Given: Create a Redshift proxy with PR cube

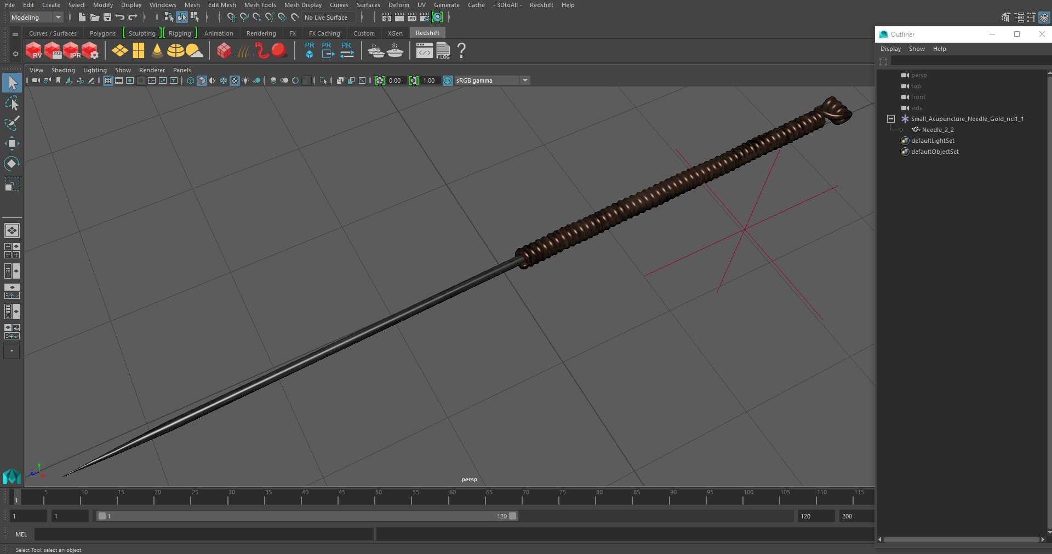Looking at the screenshot, I should (x=310, y=50).
